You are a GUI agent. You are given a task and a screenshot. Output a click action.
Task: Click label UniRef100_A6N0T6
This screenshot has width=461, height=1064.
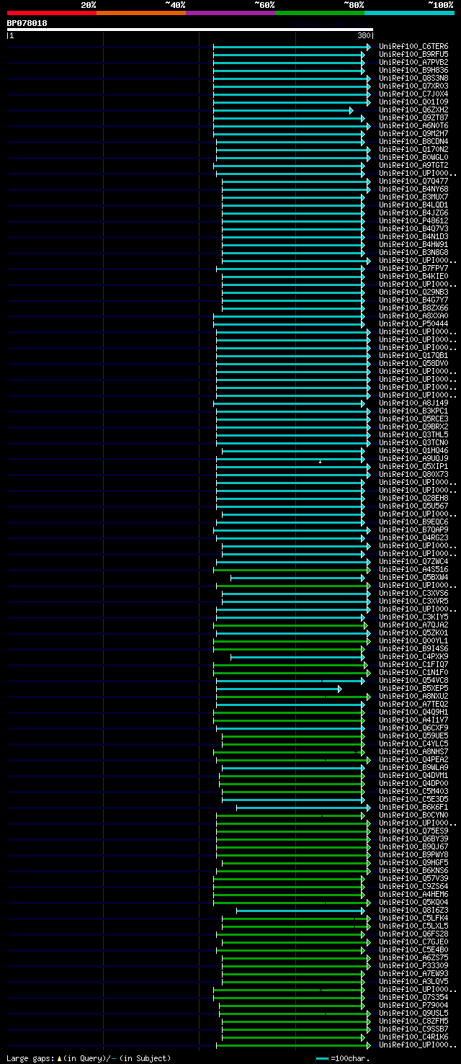click(x=413, y=126)
